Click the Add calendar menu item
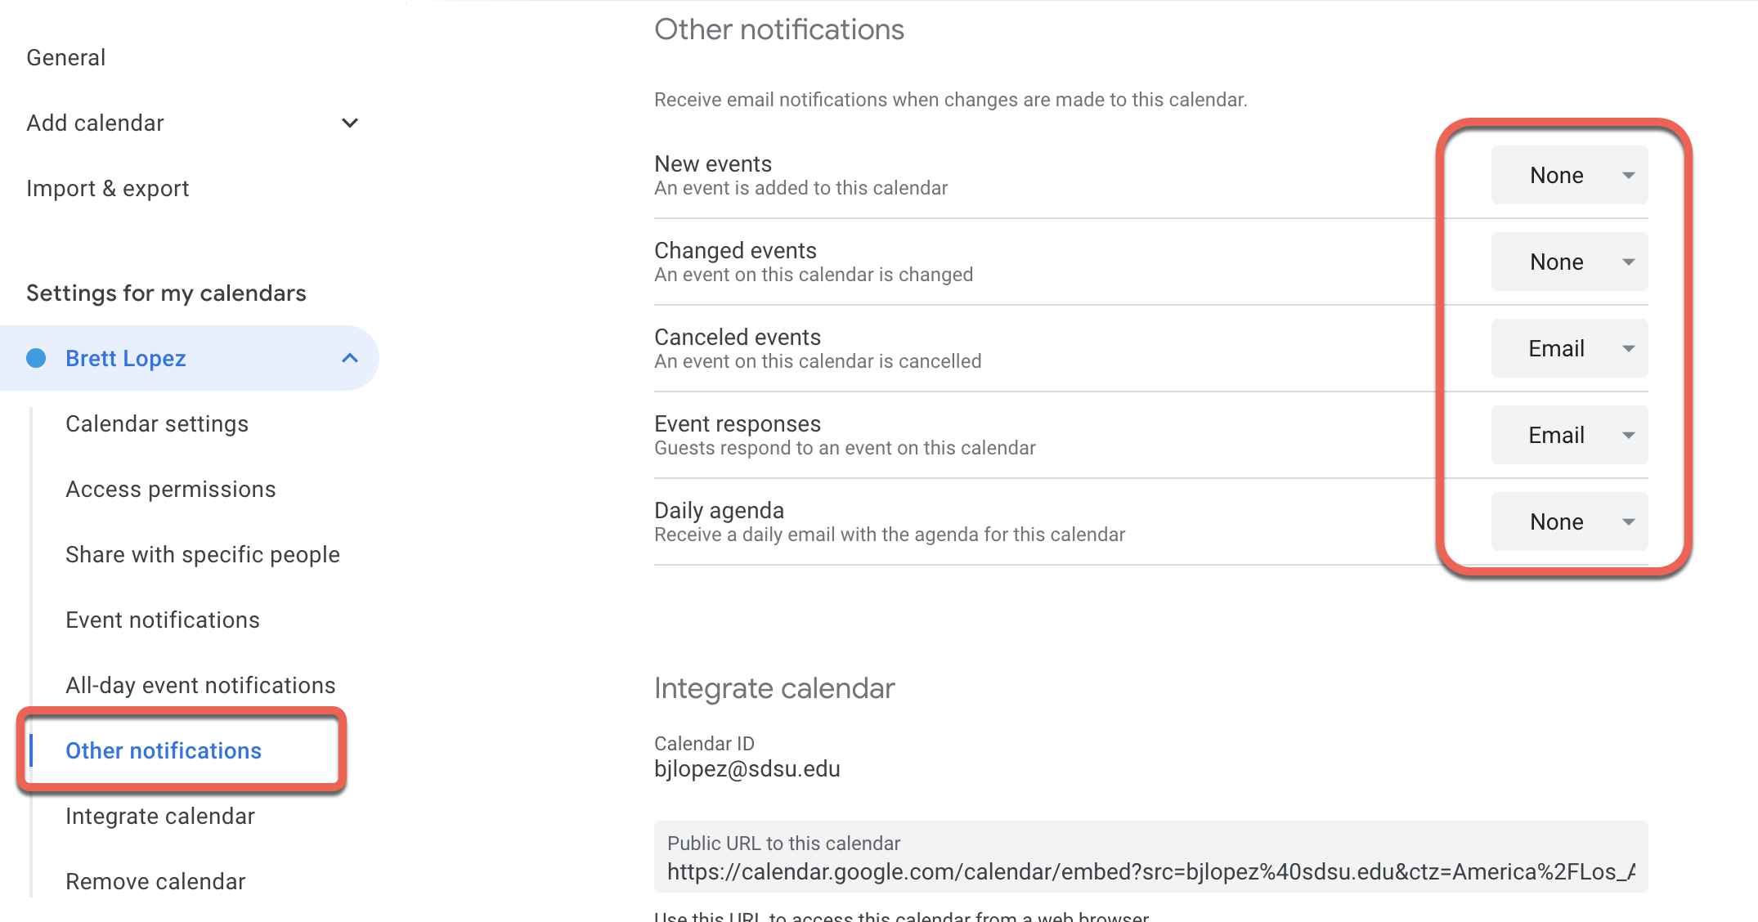This screenshot has height=922, width=1758. [96, 123]
